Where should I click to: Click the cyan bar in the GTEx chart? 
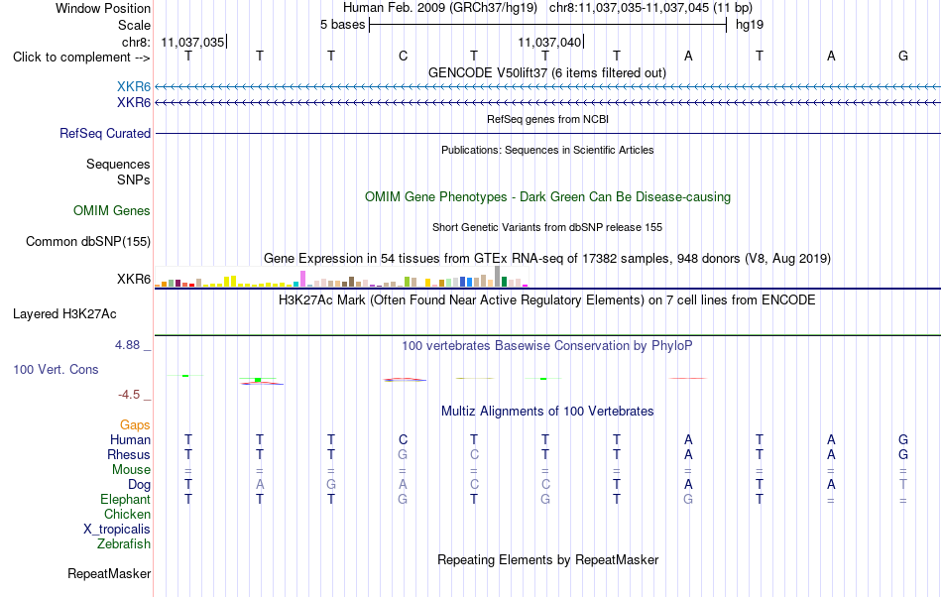point(296,284)
